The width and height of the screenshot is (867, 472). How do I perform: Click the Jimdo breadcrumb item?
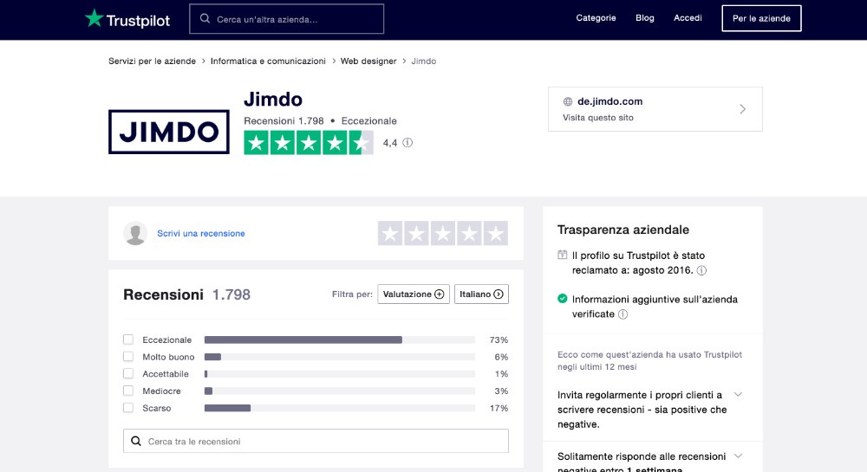[424, 61]
